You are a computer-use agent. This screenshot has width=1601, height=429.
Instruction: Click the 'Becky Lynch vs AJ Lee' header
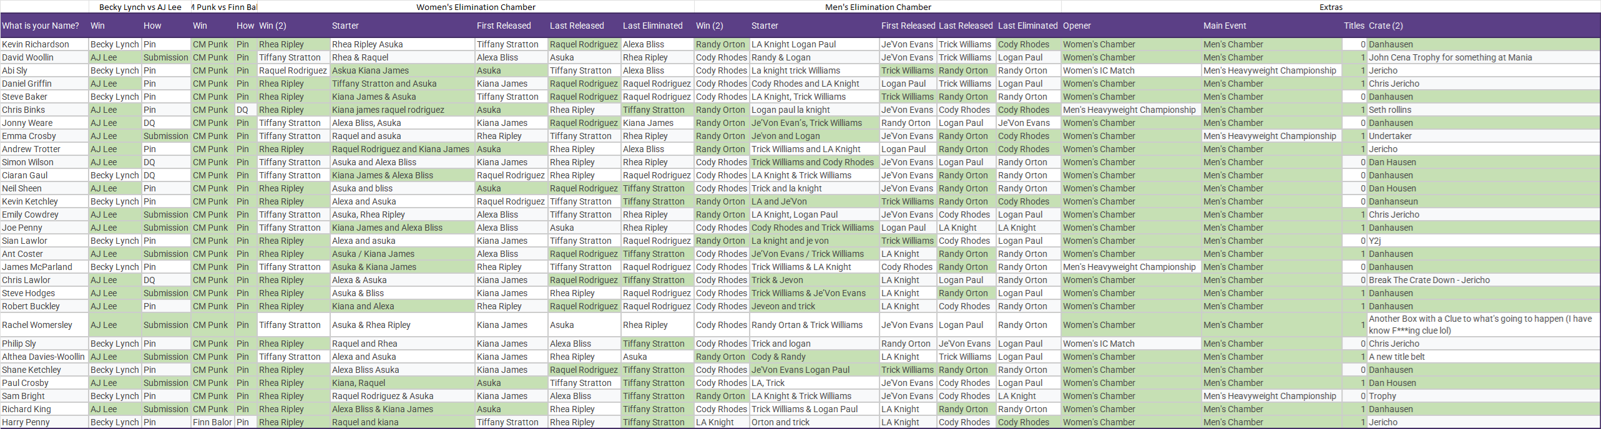(x=140, y=7)
